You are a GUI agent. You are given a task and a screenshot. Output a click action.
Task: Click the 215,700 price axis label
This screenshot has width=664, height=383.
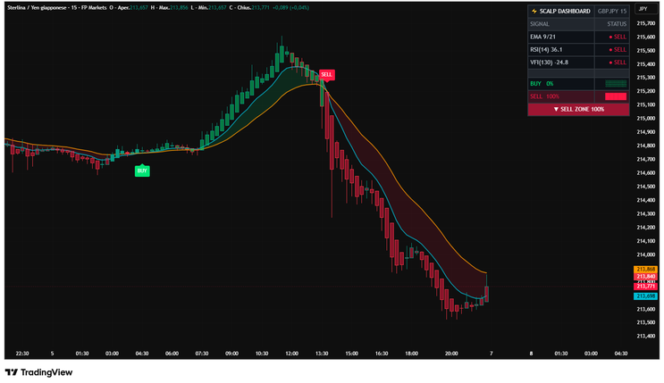(x=646, y=23)
